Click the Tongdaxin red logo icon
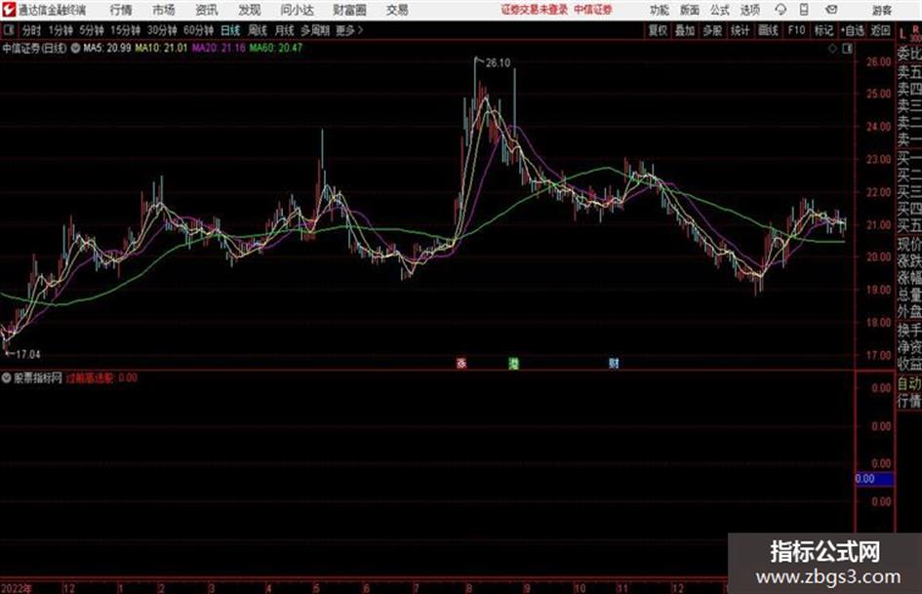 [9, 10]
